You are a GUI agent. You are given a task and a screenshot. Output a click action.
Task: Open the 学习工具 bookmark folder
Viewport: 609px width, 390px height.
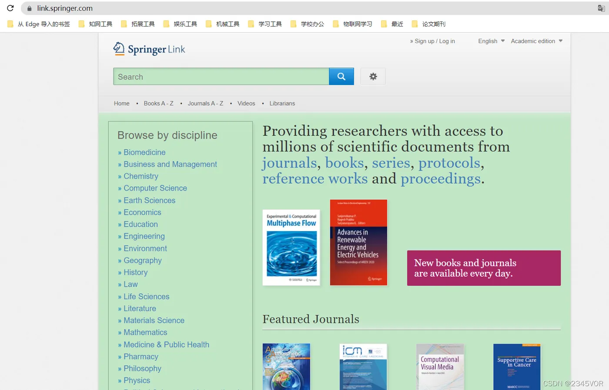(265, 24)
